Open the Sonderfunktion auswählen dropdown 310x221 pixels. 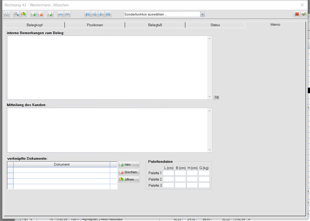pyautogui.click(x=202, y=14)
